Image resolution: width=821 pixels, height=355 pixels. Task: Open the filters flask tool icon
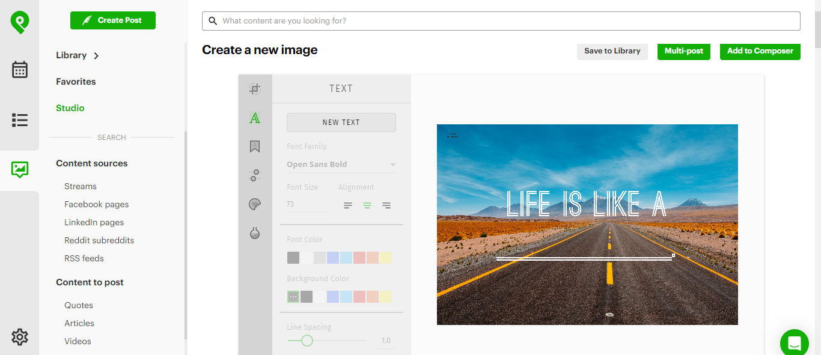click(255, 233)
